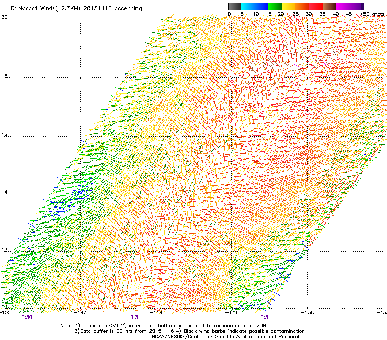The height and width of the screenshot is (340, 387).
Task: Click the purple '9:30' time label
Action: (x=27, y=318)
